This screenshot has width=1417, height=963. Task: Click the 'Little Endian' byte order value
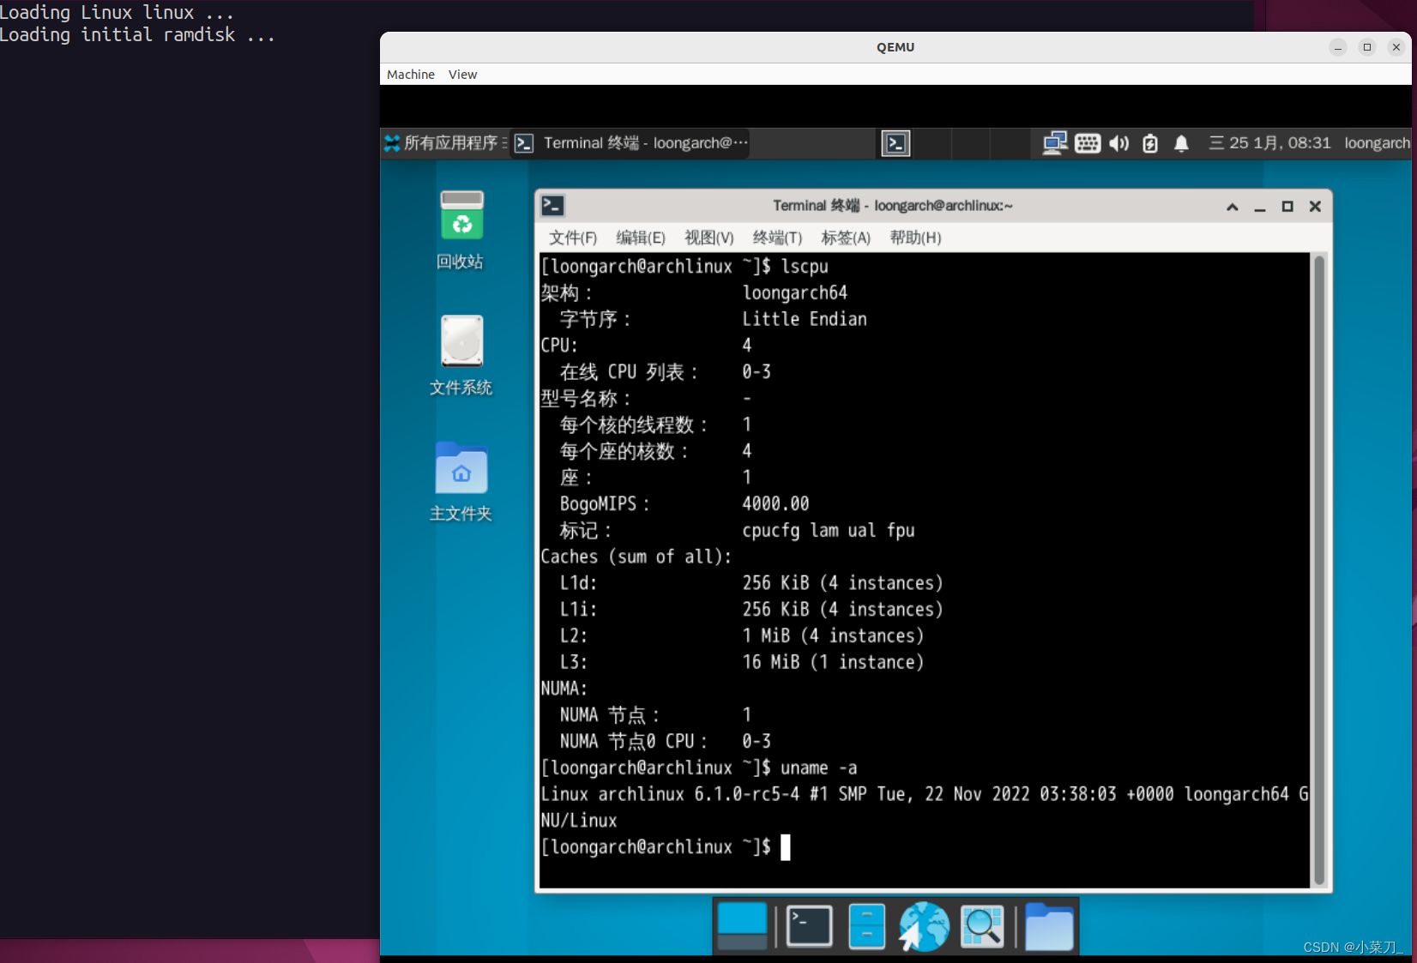point(805,319)
